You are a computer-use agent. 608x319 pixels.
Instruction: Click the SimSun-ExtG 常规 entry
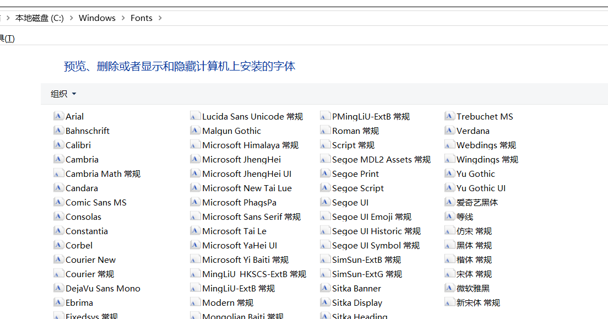367,274
